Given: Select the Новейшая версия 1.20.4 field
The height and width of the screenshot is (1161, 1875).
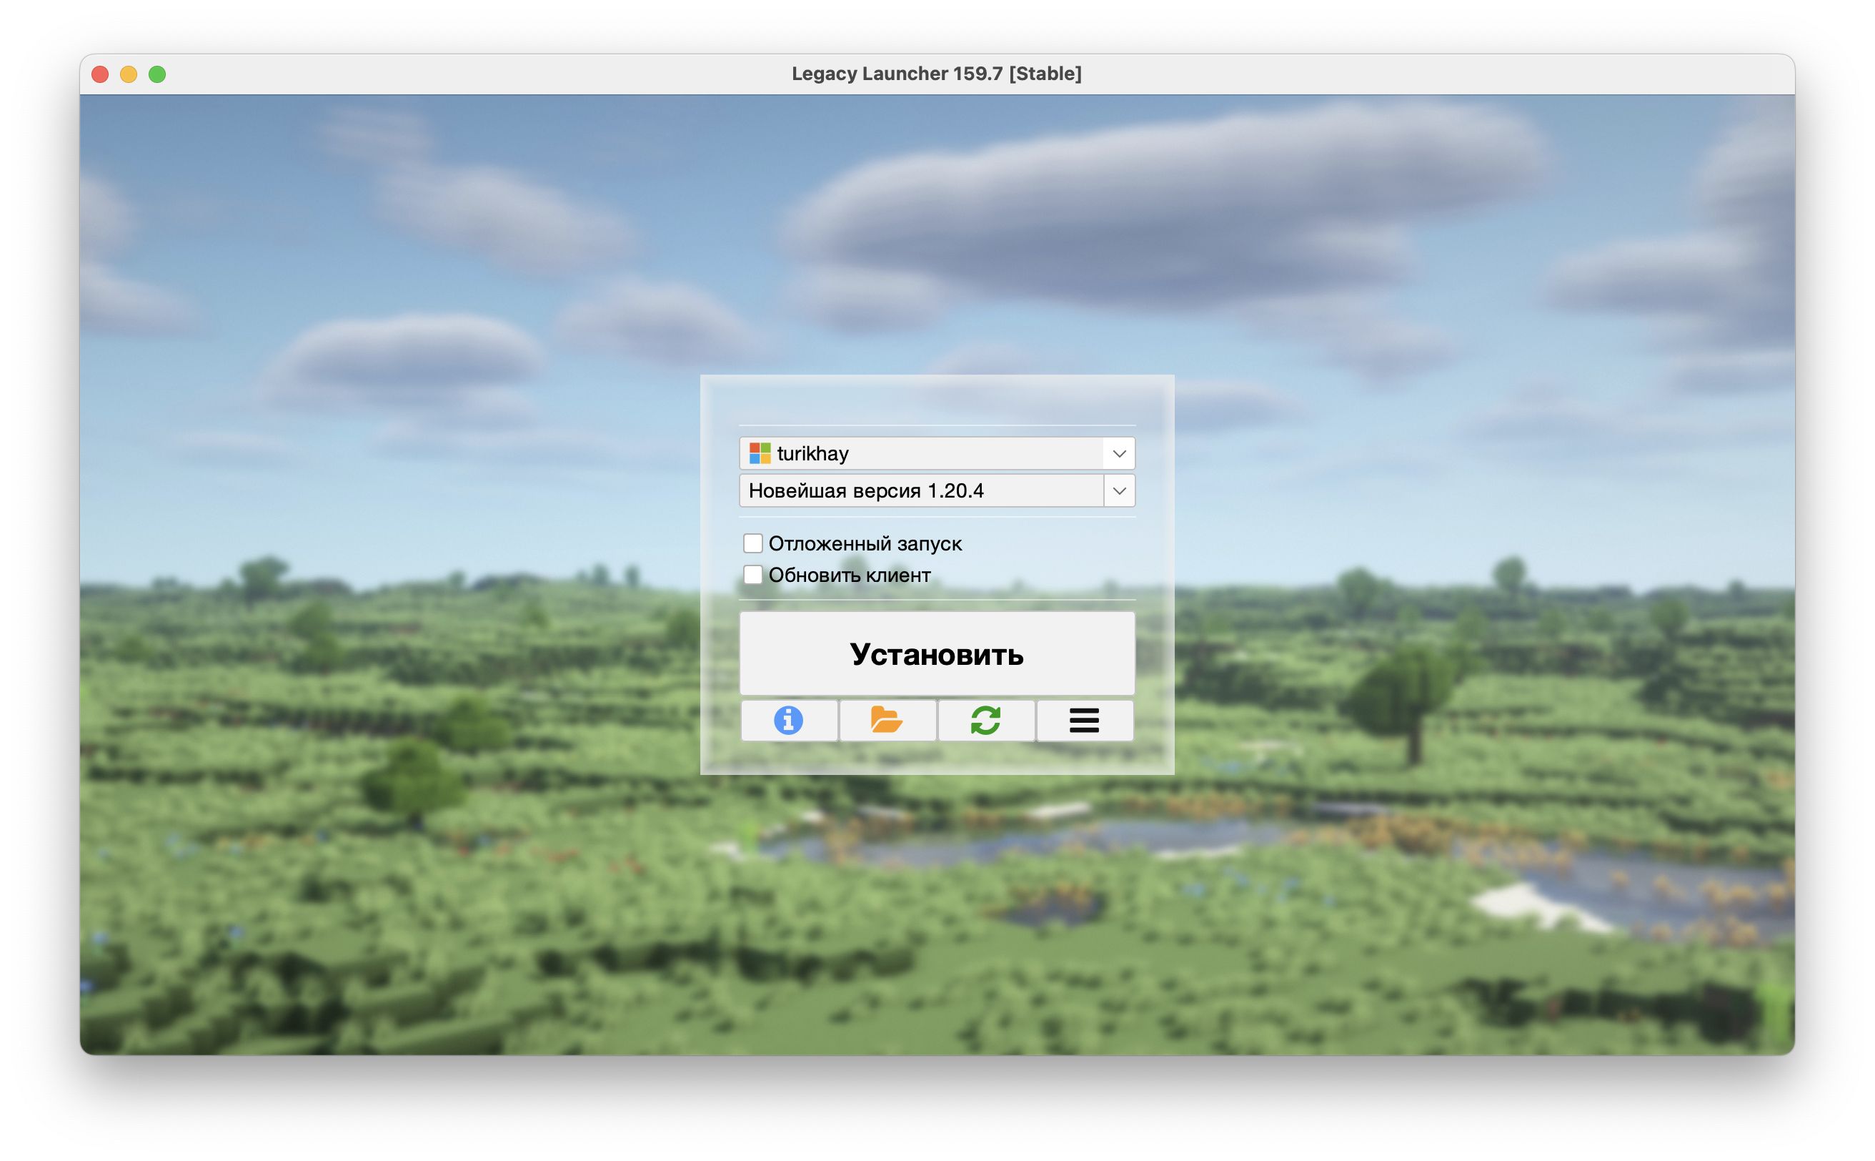Looking at the screenshot, I should pyautogui.click(x=937, y=490).
